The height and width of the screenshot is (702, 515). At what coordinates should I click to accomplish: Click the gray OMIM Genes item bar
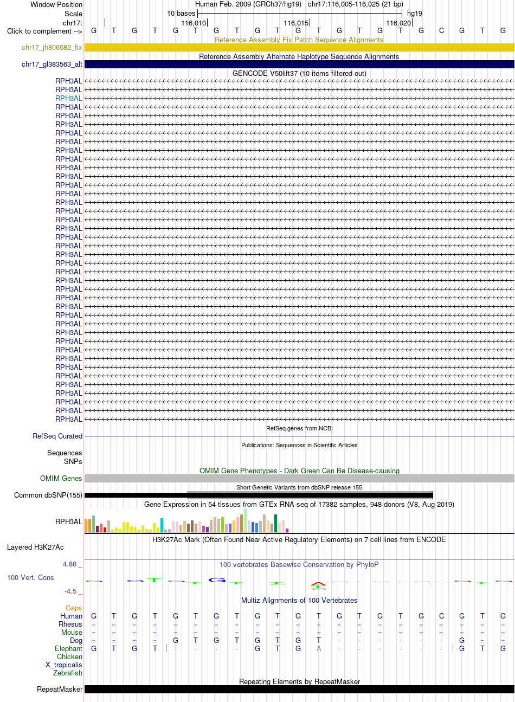tap(299, 478)
